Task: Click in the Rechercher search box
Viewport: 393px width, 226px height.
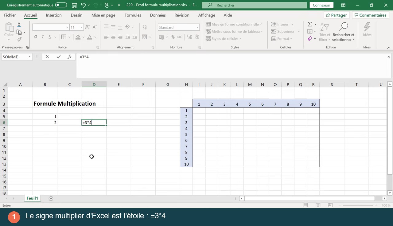Action: pos(254,5)
